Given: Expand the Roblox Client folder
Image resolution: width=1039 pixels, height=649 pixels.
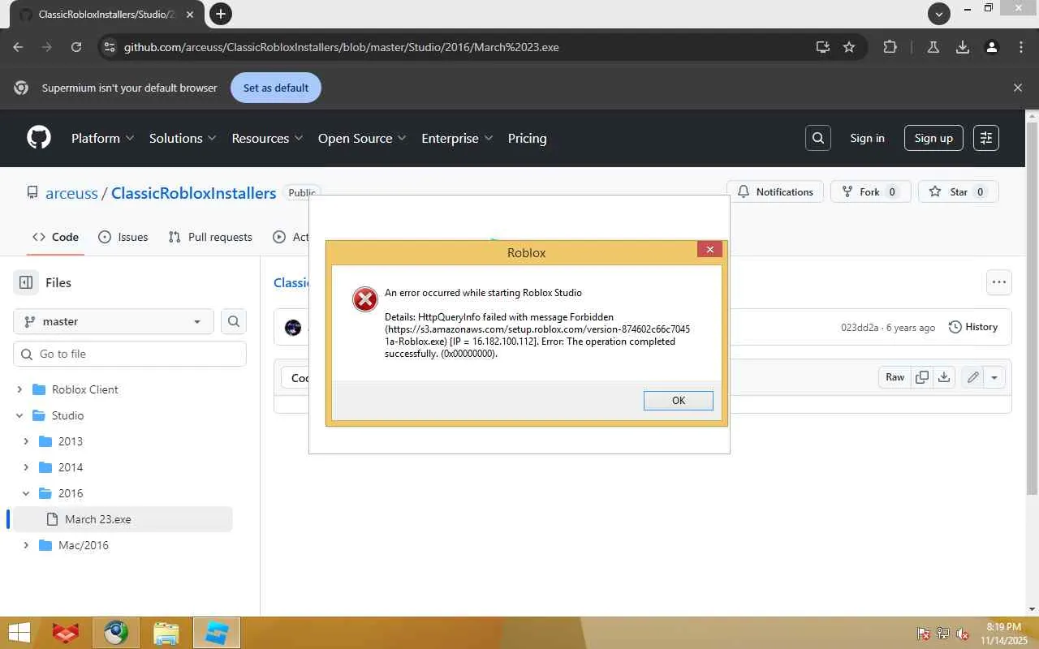Looking at the screenshot, I should point(19,389).
